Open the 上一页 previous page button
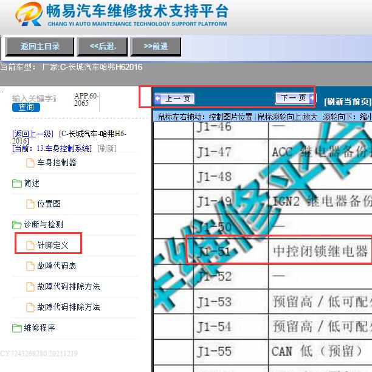This screenshot has width=372, height=372. point(174,98)
